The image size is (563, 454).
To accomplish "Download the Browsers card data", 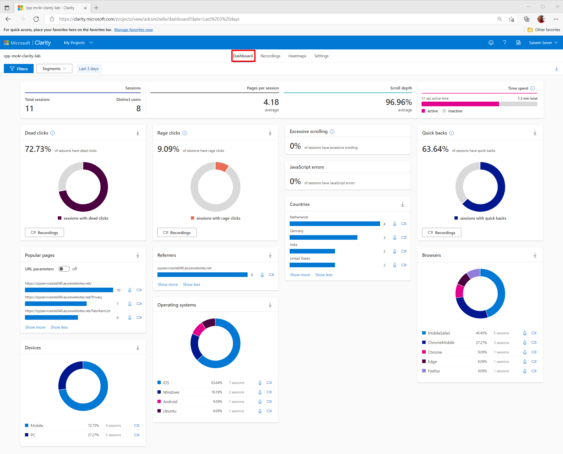I will (535, 255).
